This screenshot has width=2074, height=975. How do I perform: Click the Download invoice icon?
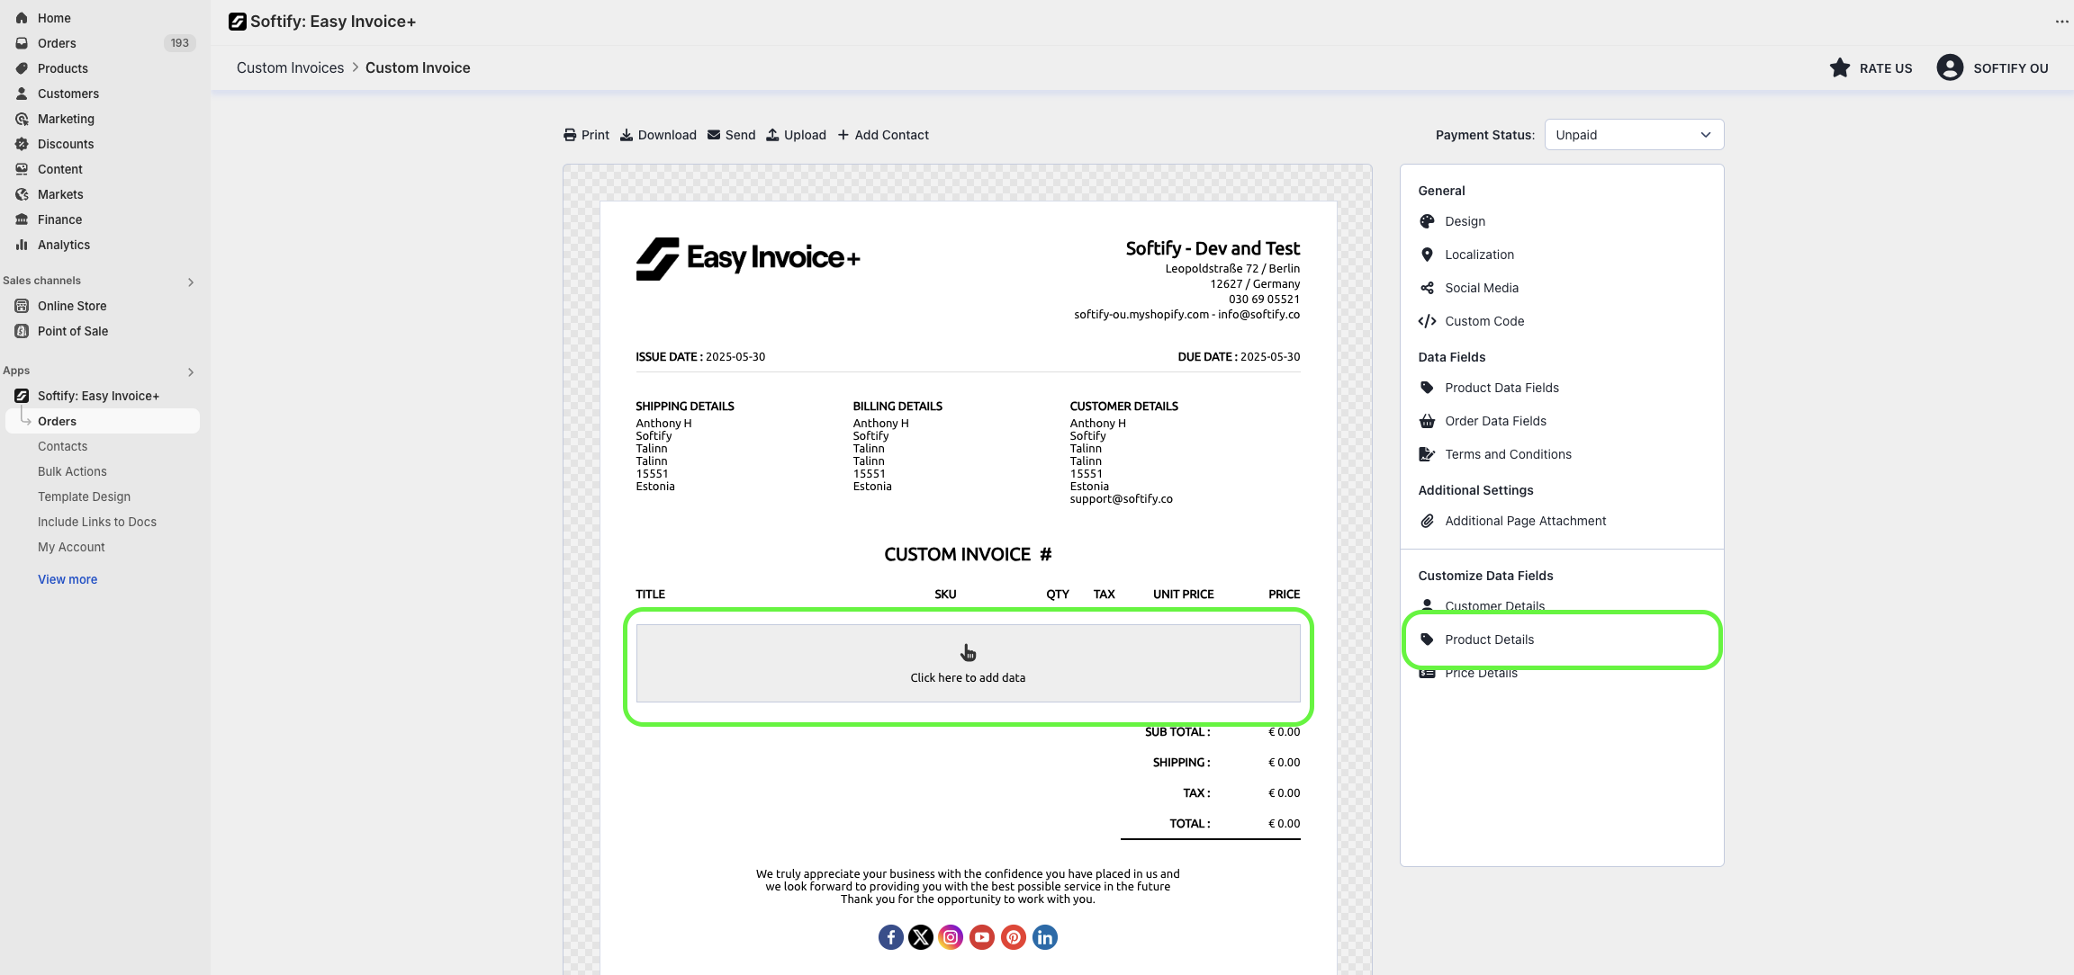pyautogui.click(x=627, y=135)
